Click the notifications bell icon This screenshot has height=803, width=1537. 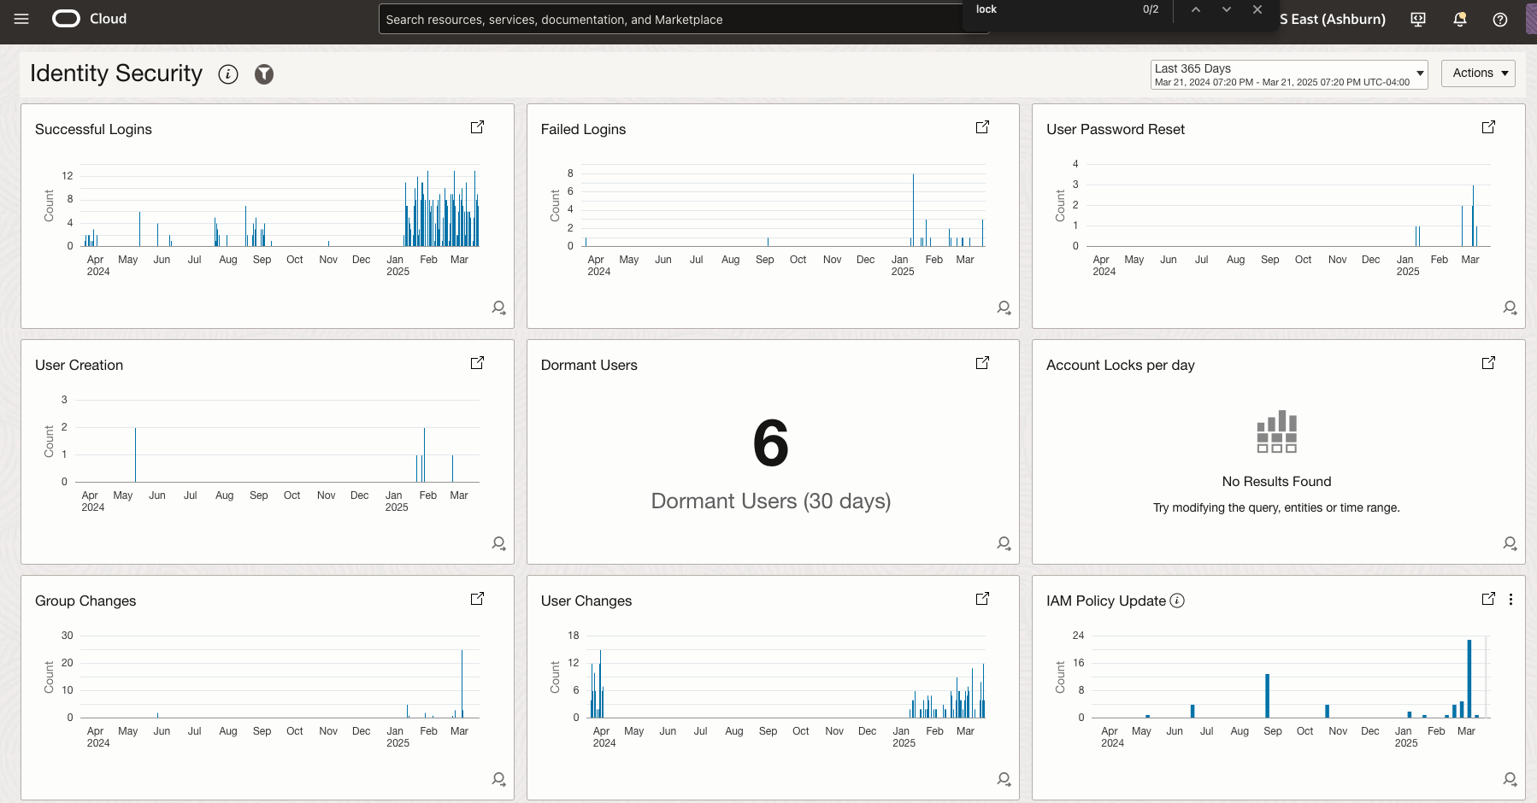[1459, 19]
